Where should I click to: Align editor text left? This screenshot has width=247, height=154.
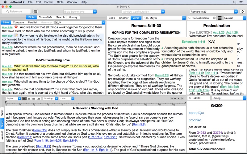coord(24,99)
